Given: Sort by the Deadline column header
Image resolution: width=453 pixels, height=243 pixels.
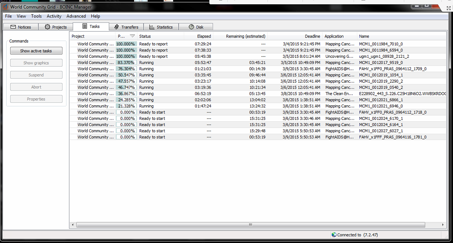Looking at the screenshot, I should click(x=295, y=36).
